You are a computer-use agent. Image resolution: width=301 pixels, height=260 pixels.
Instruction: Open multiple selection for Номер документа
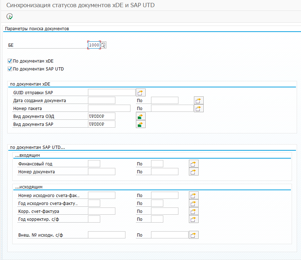(194, 172)
